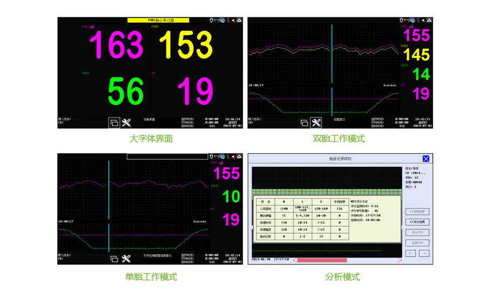Image resolution: width=499 pixels, height=297 pixels.
Task: Click the network monitors icon on large-font screen
Action: coord(222,21)
